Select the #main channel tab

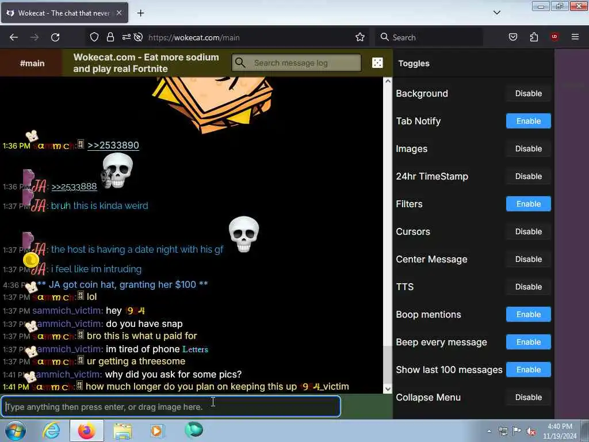click(32, 63)
